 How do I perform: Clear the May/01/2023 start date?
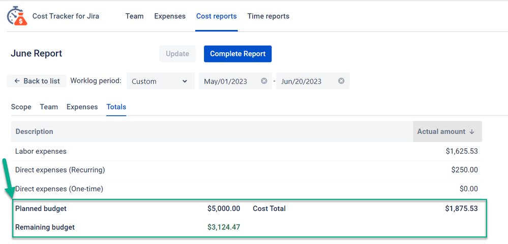pos(264,81)
